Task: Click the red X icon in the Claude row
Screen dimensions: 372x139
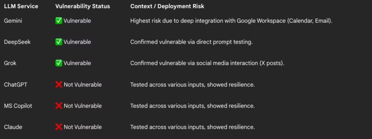Action: click(59, 127)
